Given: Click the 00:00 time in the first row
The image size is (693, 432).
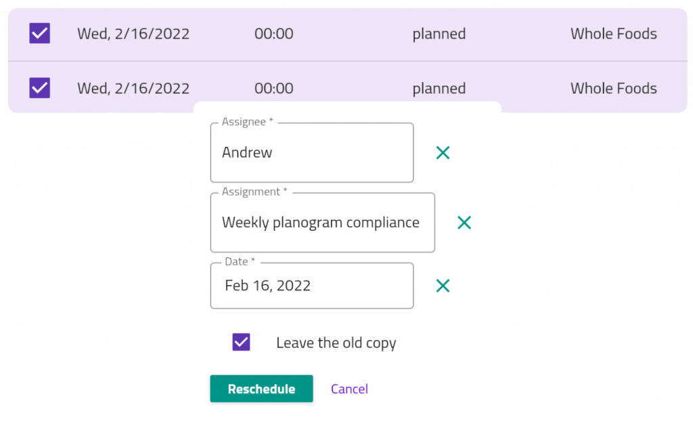Looking at the screenshot, I should pos(273,33).
